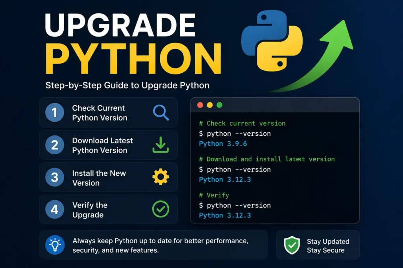Click the red dot in terminal title bar
403x268 pixels.
pyautogui.click(x=200, y=105)
